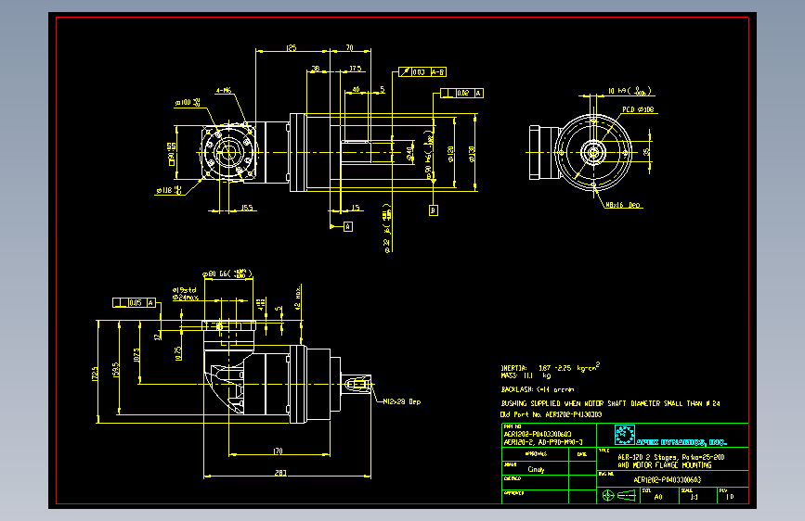805x521 pixels.
Task: Select the overall bottom length dimension above the frame
Action: point(280,473)
